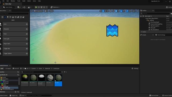Open the Select menu
The height and width of the screenshot is (97, 172).
click(x=29, y=1)
